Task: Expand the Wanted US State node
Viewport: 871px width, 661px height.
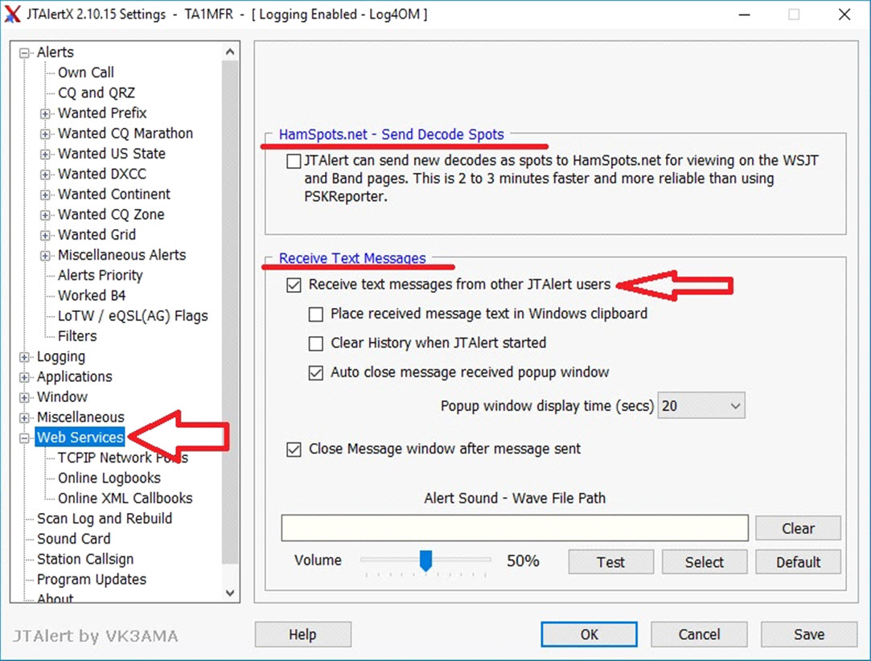Action: pos(45,154)
